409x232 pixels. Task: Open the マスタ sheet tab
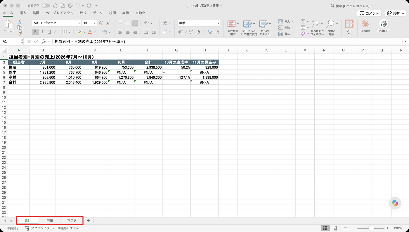pyautogui.click(x=72, y=221)
